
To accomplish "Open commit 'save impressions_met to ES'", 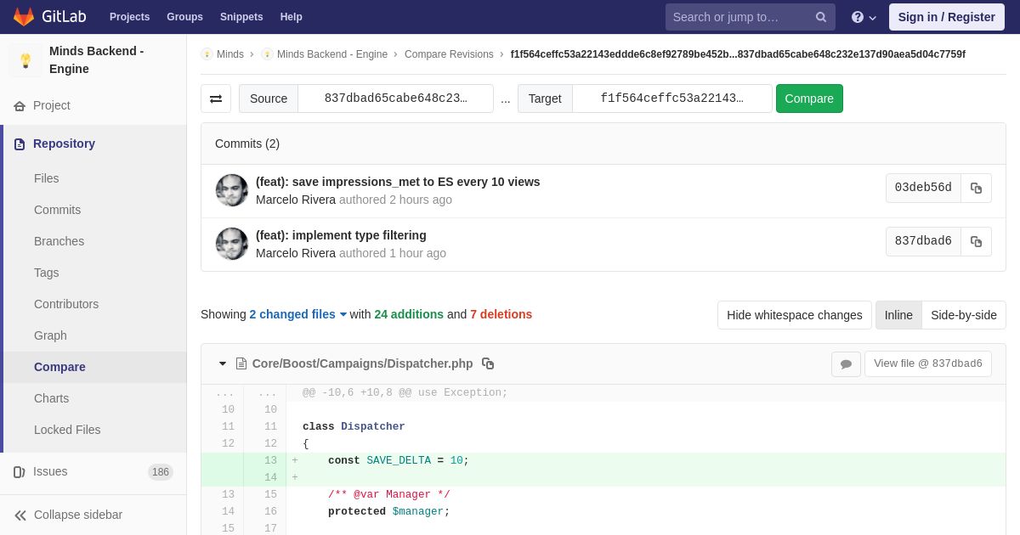I will (x=398, y=182).
